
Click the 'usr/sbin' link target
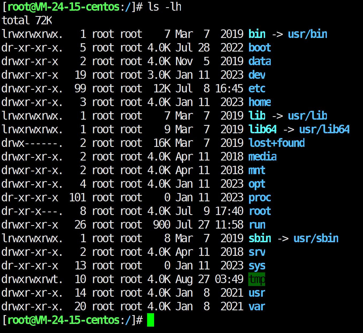(316, 238)
